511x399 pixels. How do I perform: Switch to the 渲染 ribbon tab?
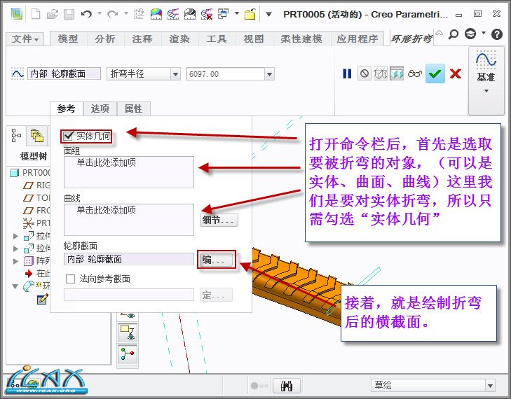(179, 38)
